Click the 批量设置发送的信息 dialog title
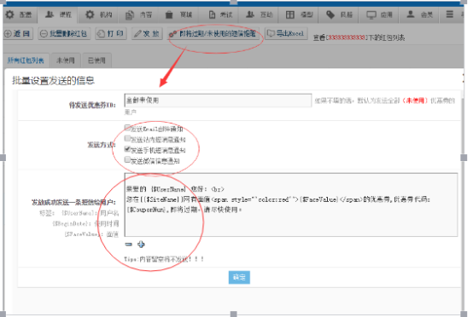 tap(53, 80)
